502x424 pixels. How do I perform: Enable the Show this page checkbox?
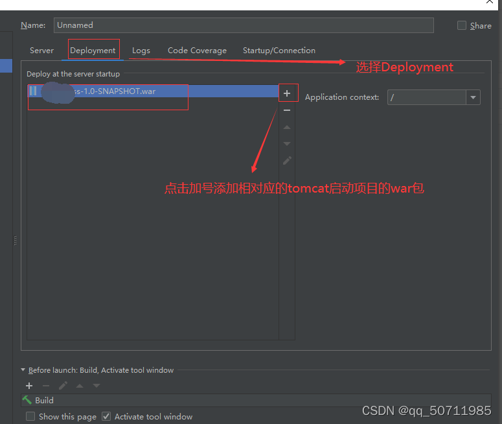click(30, 416)
